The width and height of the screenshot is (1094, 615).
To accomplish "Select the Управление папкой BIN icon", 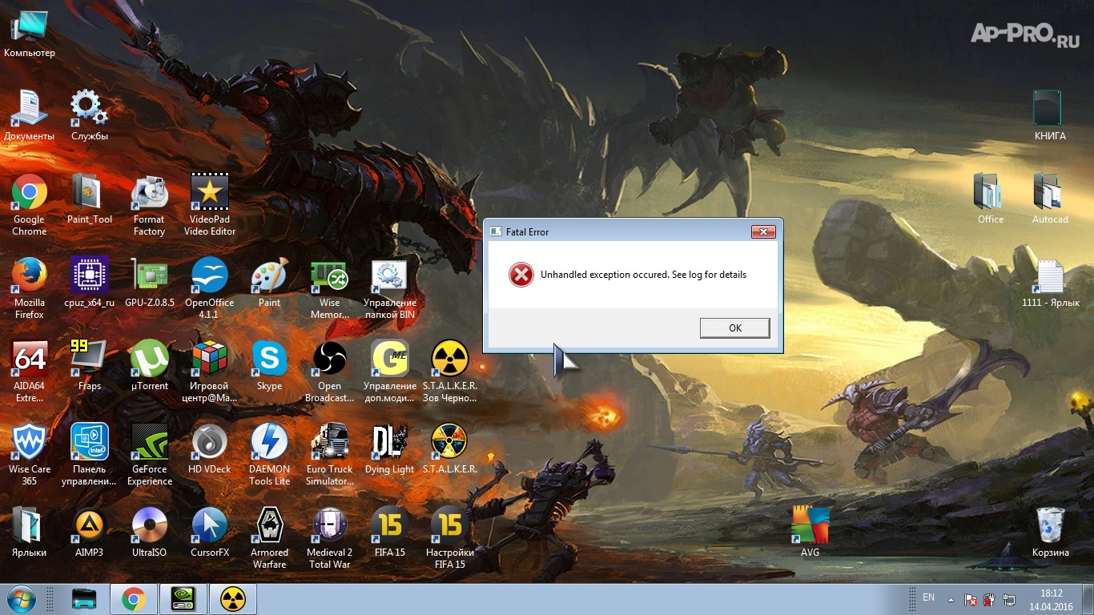I will click(x=390, y=289).
